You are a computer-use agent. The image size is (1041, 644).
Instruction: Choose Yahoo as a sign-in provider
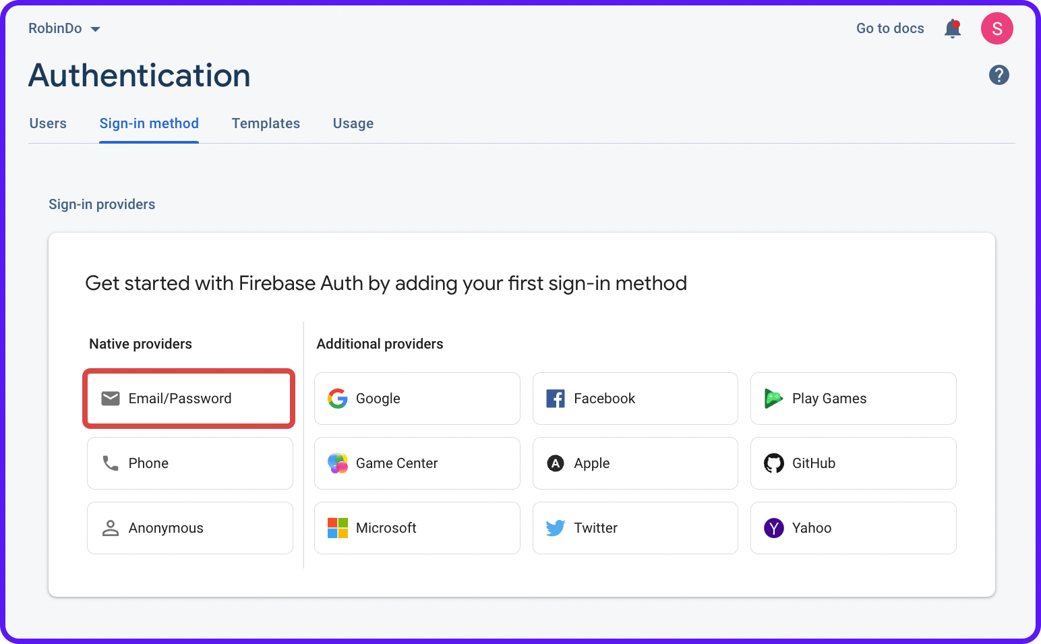(x=852, y=528)
